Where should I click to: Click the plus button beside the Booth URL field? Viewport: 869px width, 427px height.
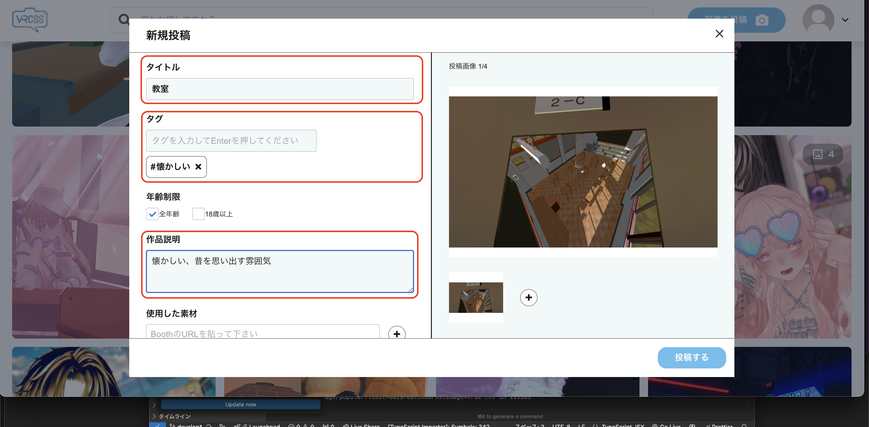tap(397, 333)
